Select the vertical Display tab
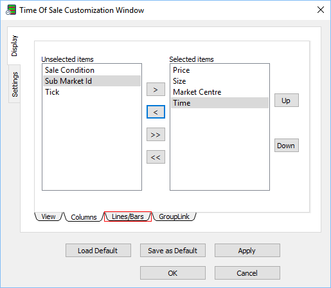 tap(14, 46)
